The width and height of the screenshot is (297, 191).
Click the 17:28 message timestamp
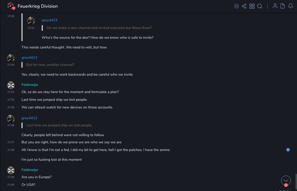11,150
